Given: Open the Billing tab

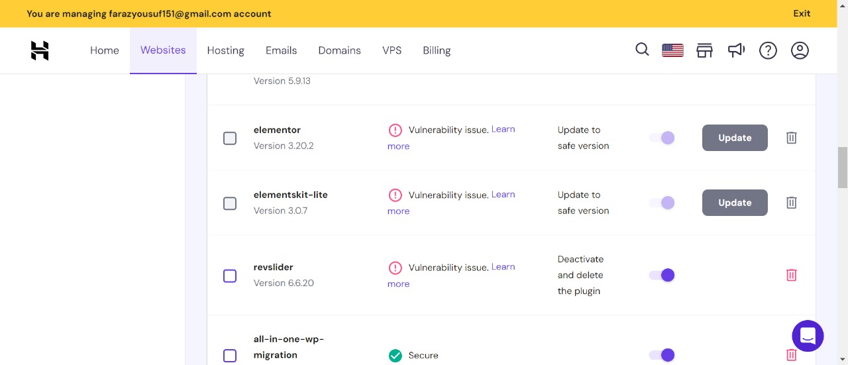Looking at the screenshot, I should [x=437, y=50].
